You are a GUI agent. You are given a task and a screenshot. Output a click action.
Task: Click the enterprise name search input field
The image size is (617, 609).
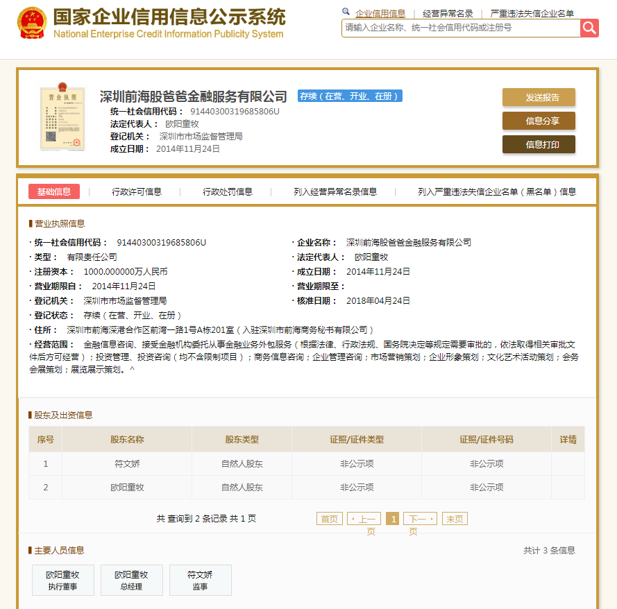tap(461, 28)
